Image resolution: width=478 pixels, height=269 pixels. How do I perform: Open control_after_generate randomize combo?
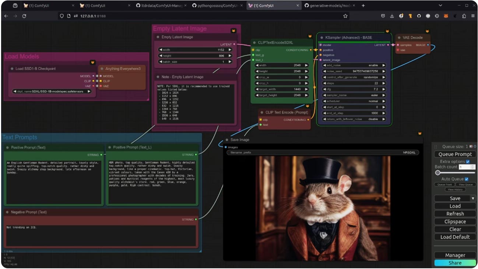tap(354, 77)
